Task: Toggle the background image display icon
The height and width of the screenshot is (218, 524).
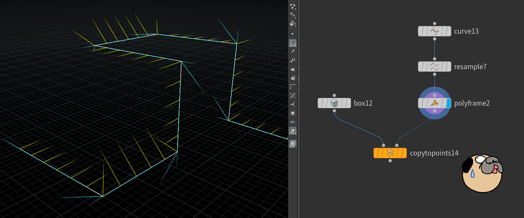Action: pos(293,131)
